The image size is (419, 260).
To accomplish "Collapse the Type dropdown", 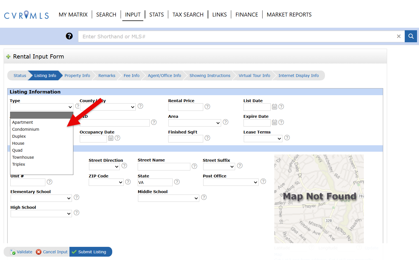I will (42, 107).
